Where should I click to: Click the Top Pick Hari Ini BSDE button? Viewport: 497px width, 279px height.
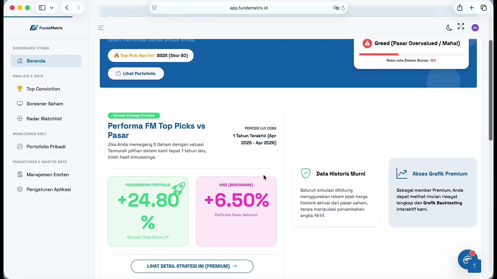point(151,55)
